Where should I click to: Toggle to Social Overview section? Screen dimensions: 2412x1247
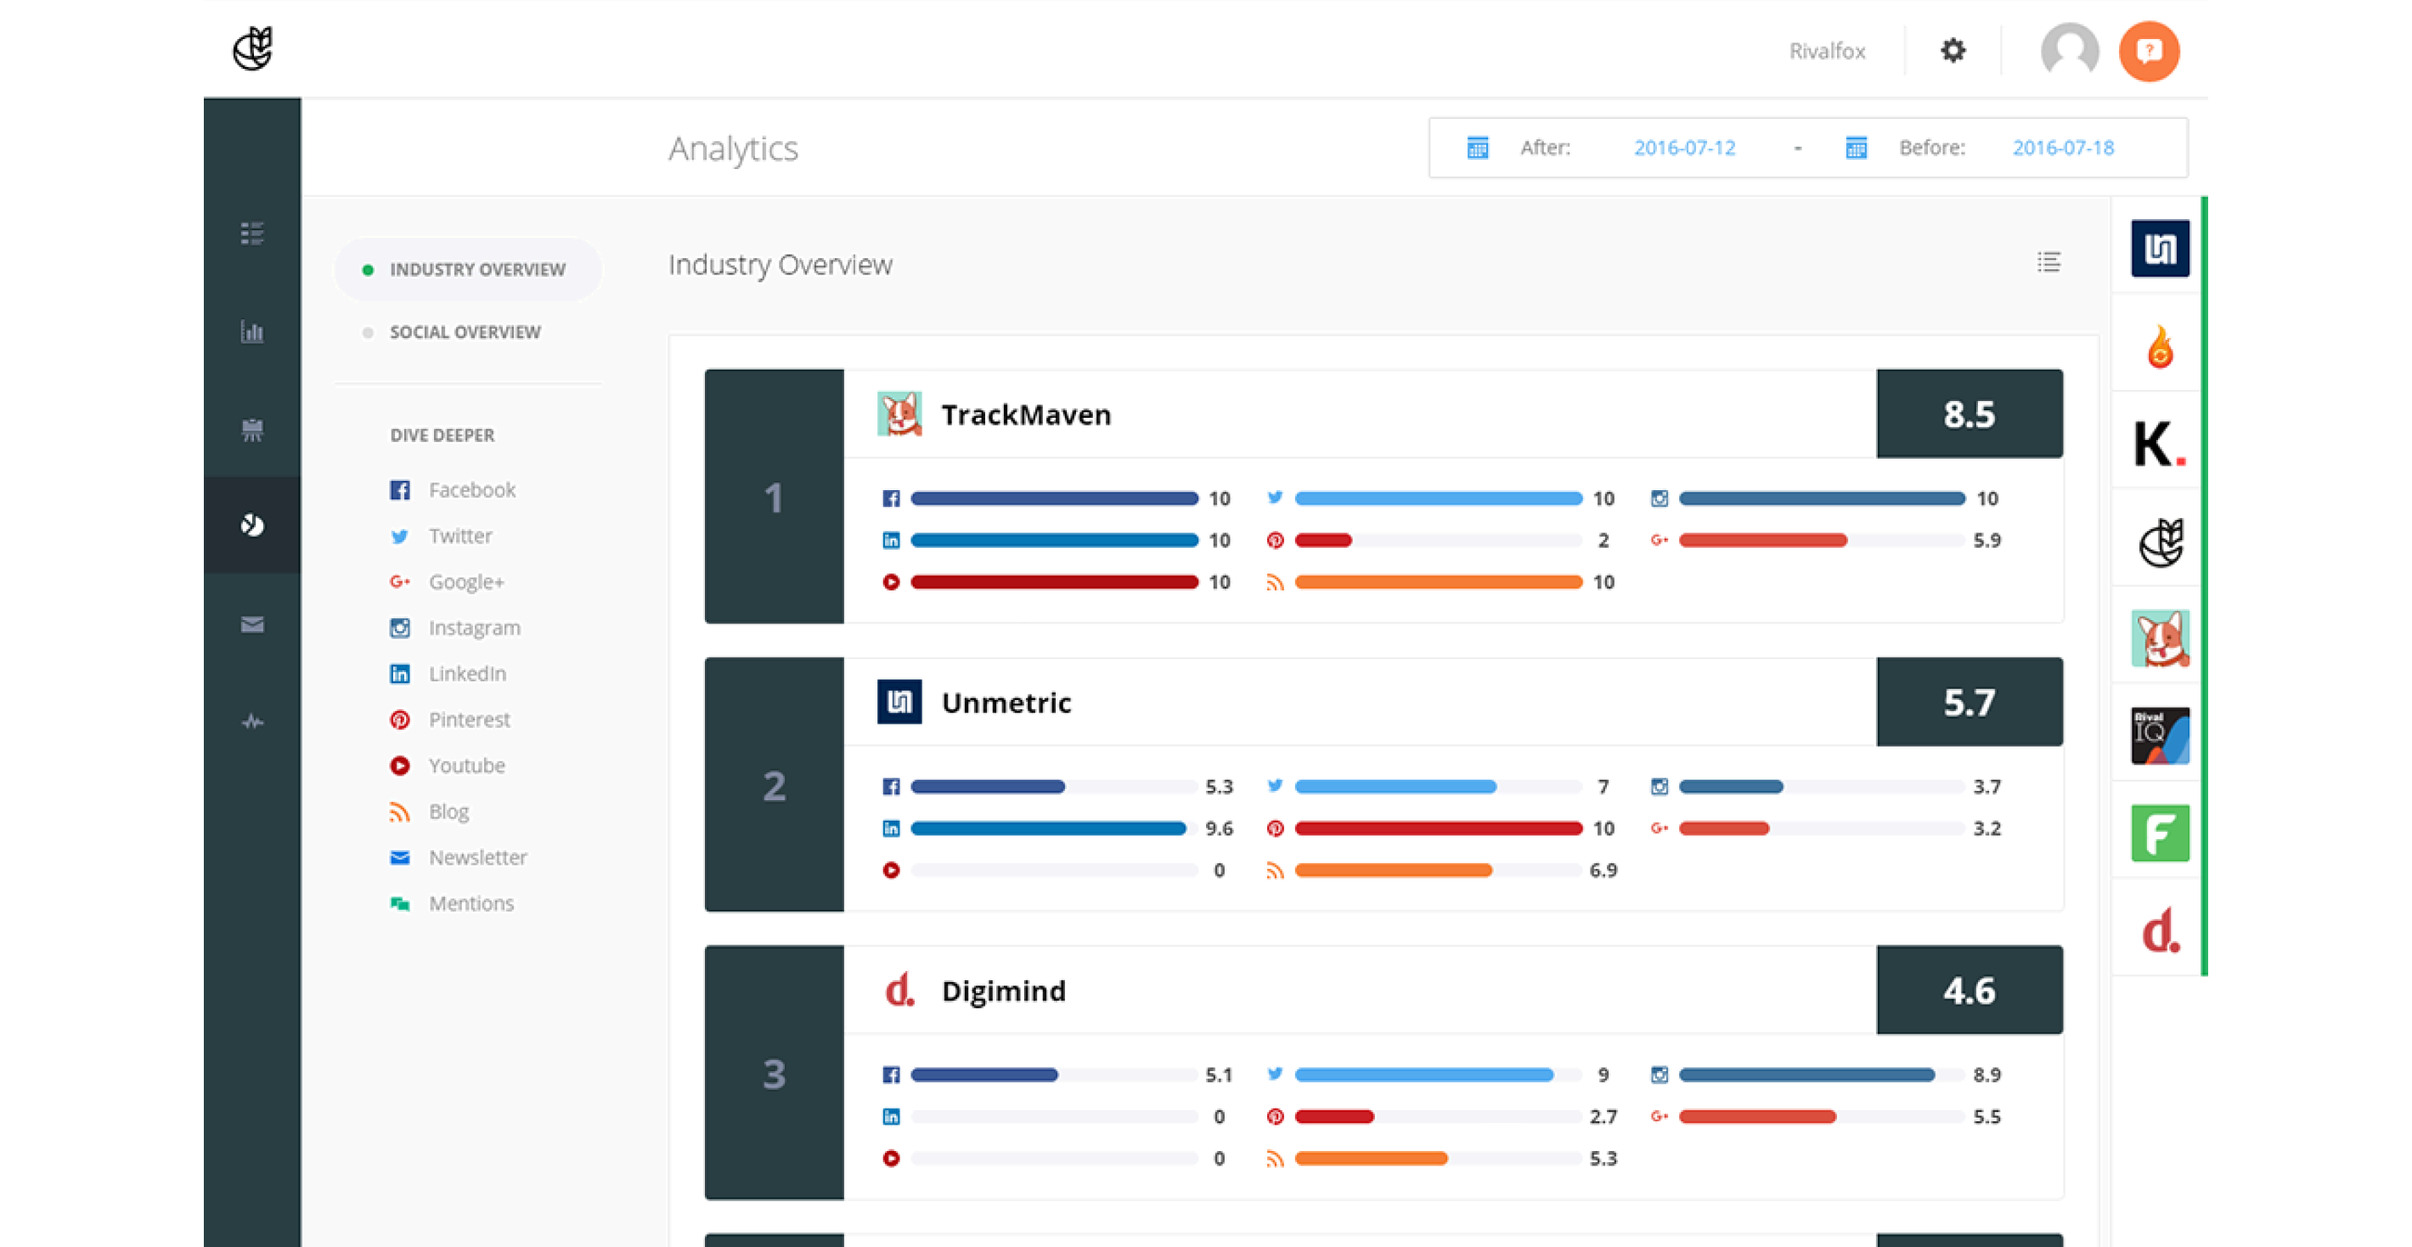tap(467, 330)
